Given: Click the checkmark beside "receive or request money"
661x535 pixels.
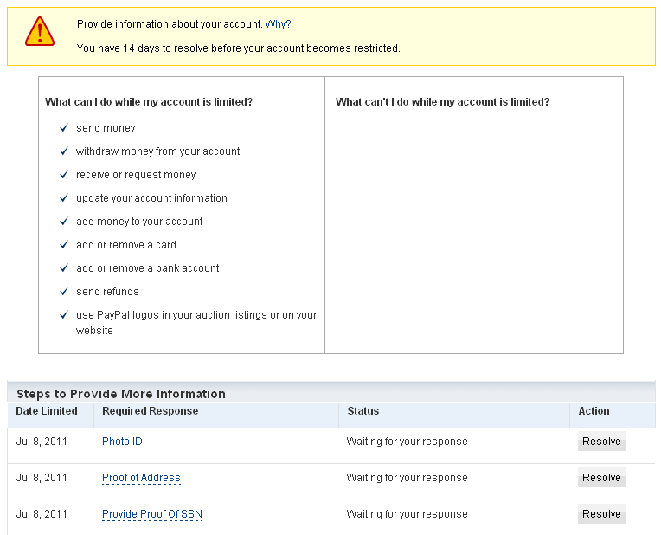Looking at the screenshot, I should pos(64,175).
